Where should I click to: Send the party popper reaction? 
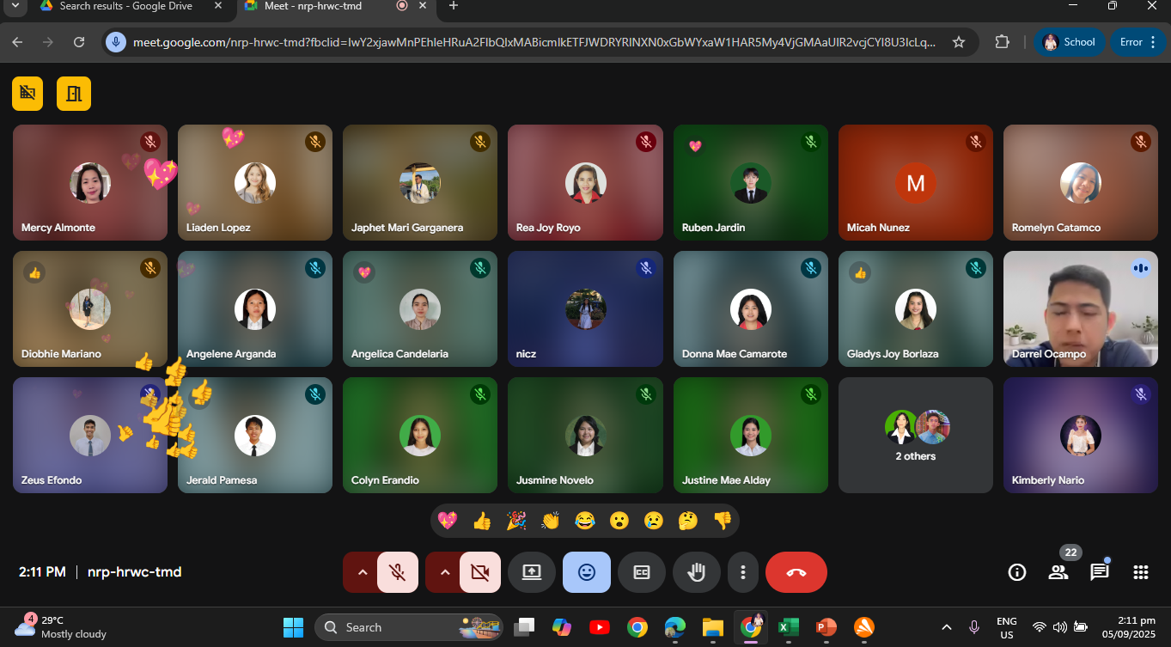click(x=515, y=521)
